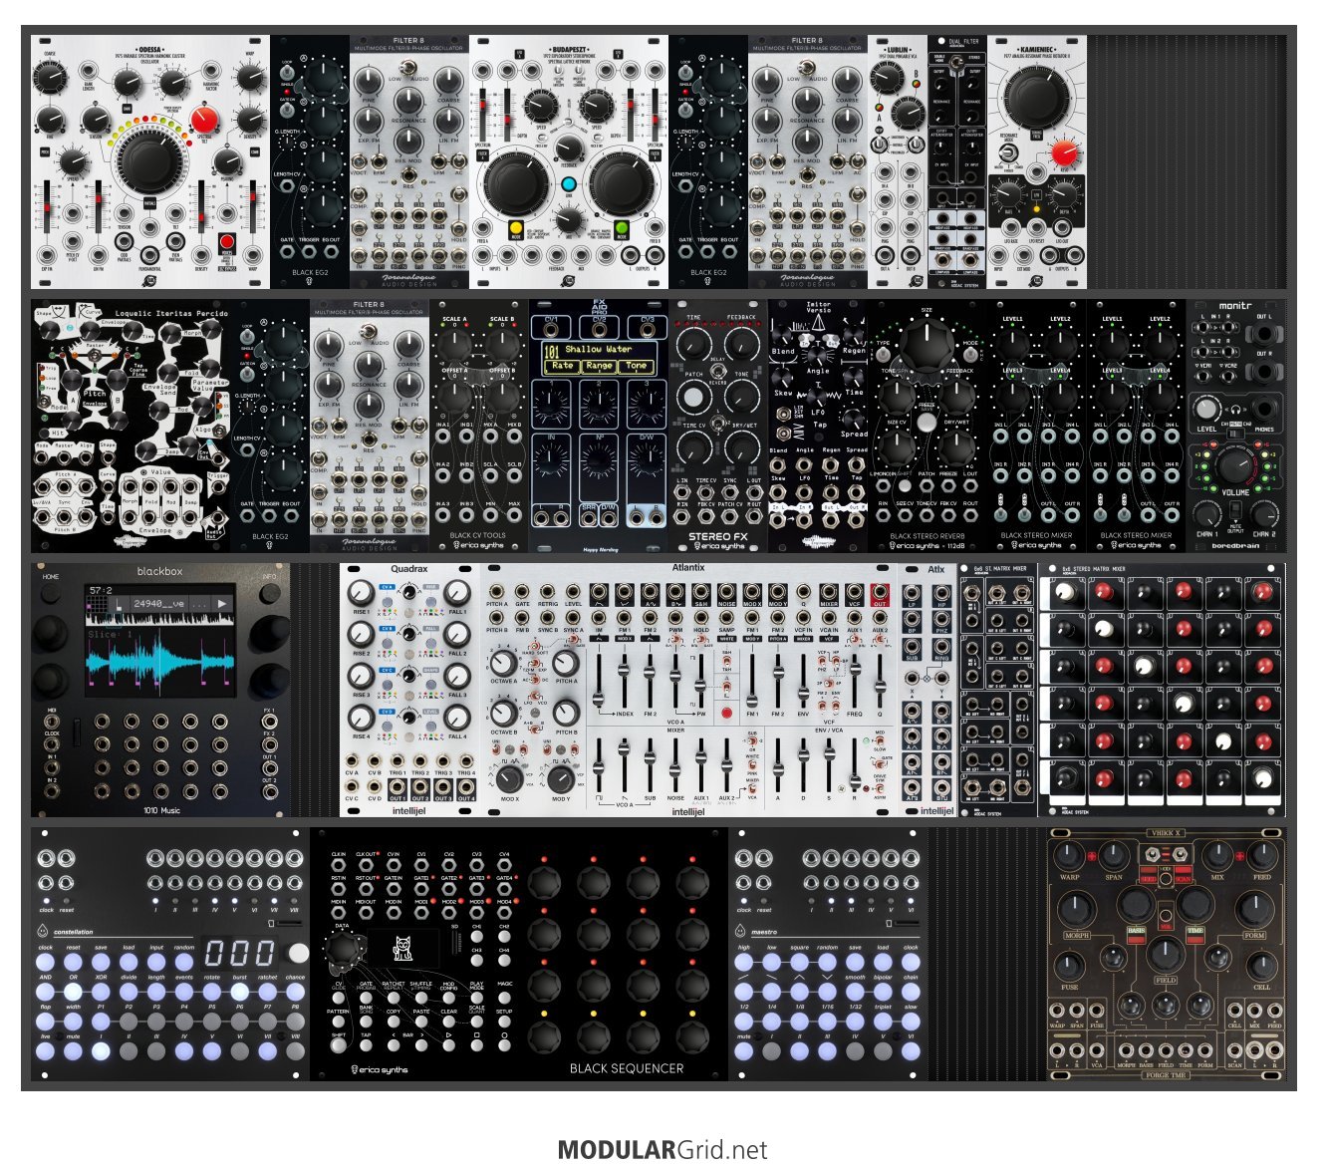Click the Pitch B knob on Atlantix

(x=566, y=714)
